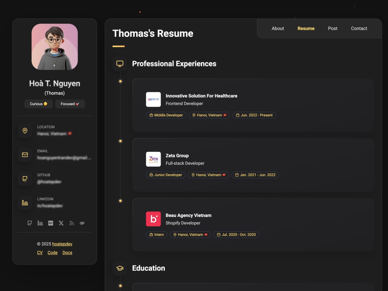Screen dimensions: 388x291
Task: Open the About tab
Action: 278,28
